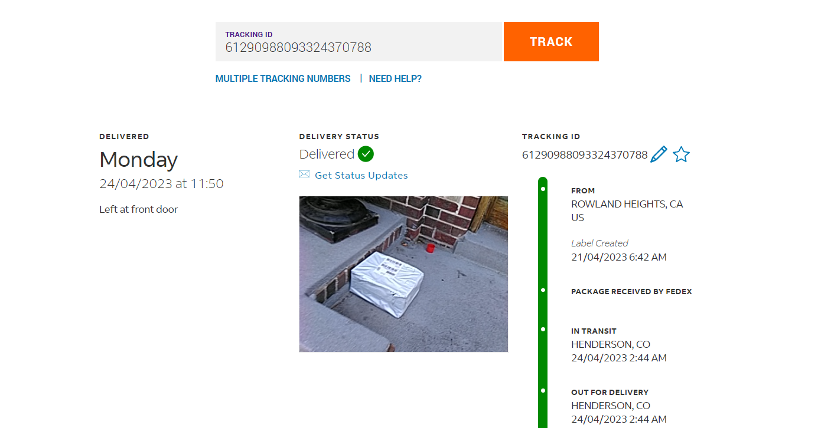Open the Multiple Tracking Numbers link
This screenshot has width=831, height=428.
(x=283, y=78)
